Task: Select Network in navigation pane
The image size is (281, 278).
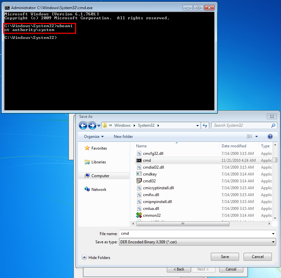Action: (x=99, y=190)
